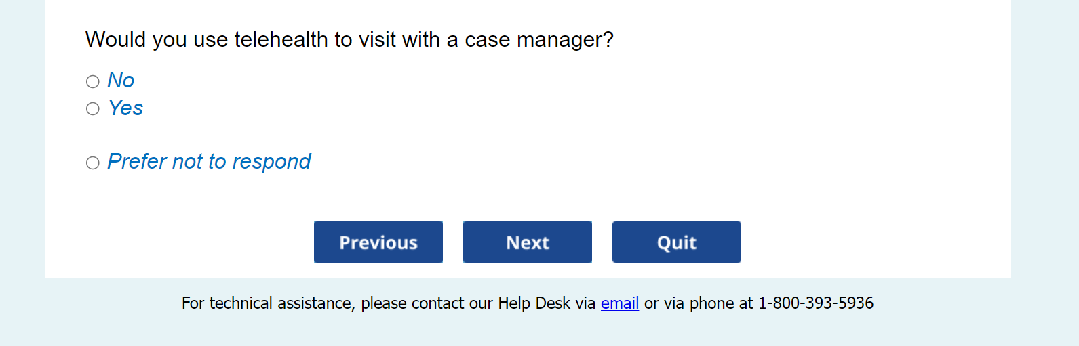Click the italic "Yes" answer label
This screenshot has width=1079, height=346.
pos(125,108)
